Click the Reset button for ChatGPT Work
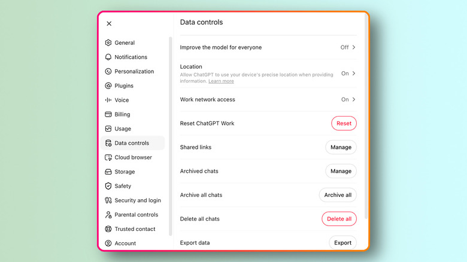 344,123
